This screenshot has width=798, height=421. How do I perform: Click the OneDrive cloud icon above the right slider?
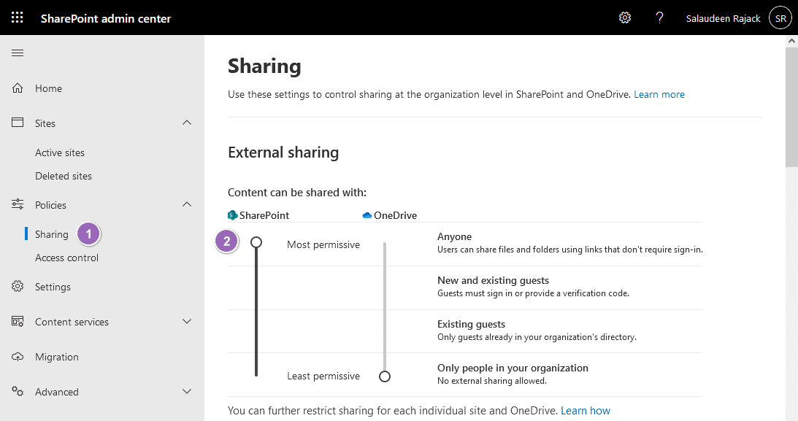click(367, 215)
